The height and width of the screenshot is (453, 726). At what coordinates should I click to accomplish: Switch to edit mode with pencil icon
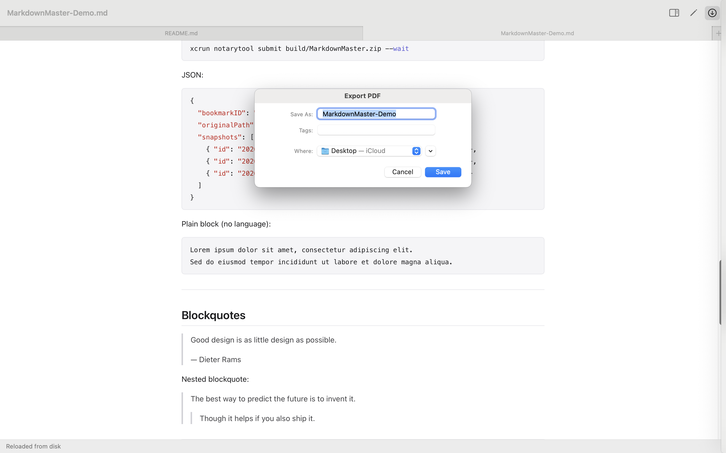coord(693,13)
